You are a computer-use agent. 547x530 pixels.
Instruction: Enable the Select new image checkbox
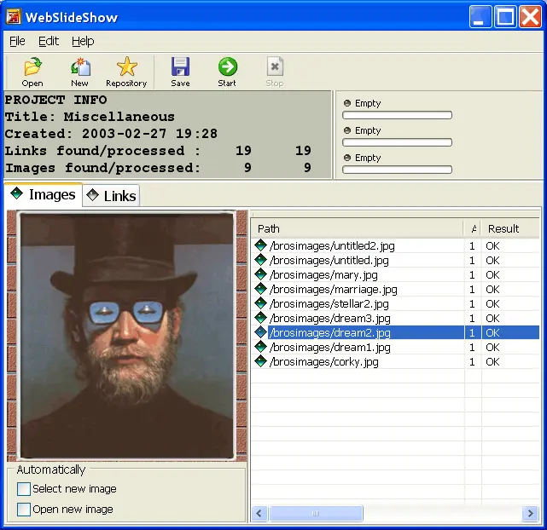point(24,489)
